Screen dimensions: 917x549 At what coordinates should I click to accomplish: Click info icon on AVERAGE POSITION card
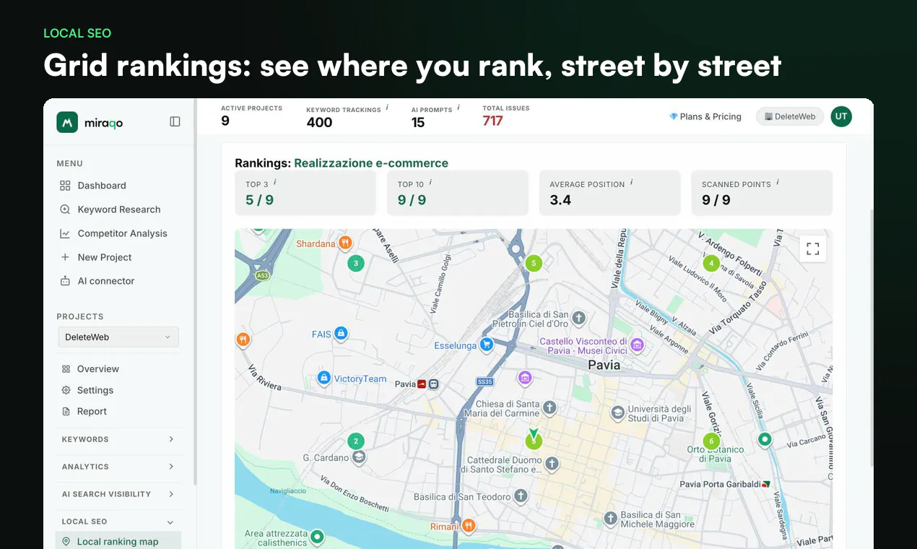(632, 182)
